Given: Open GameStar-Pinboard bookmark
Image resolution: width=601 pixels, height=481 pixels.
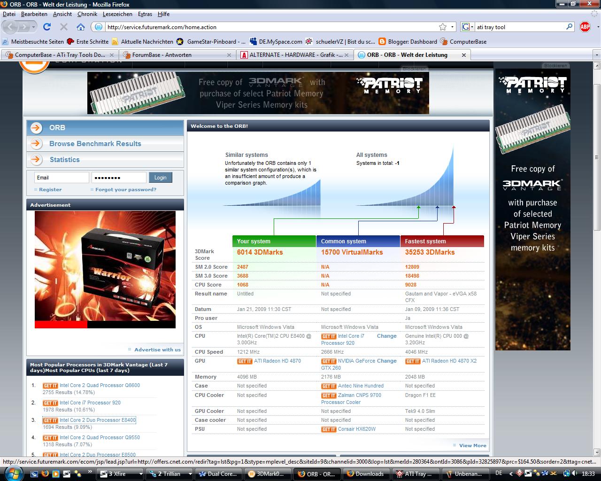Looking at the screenshot, I should (211, 41).
